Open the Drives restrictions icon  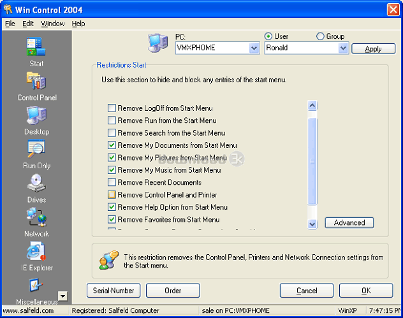pos(36,184)
